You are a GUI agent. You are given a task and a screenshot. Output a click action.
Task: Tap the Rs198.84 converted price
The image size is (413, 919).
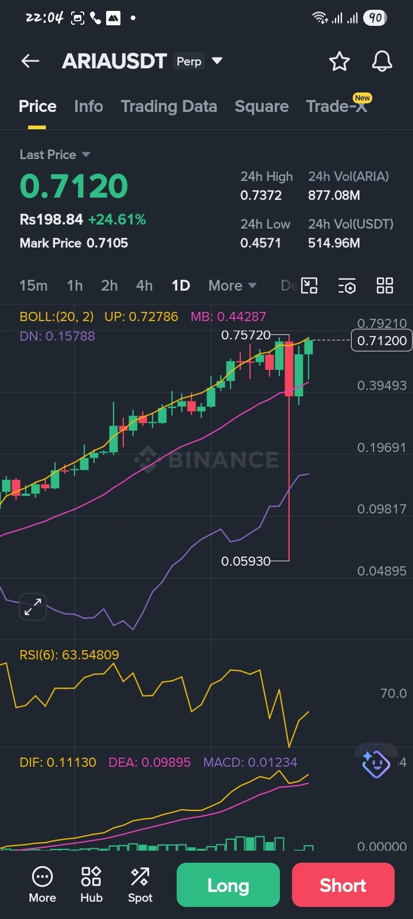(x=51, y=219)
